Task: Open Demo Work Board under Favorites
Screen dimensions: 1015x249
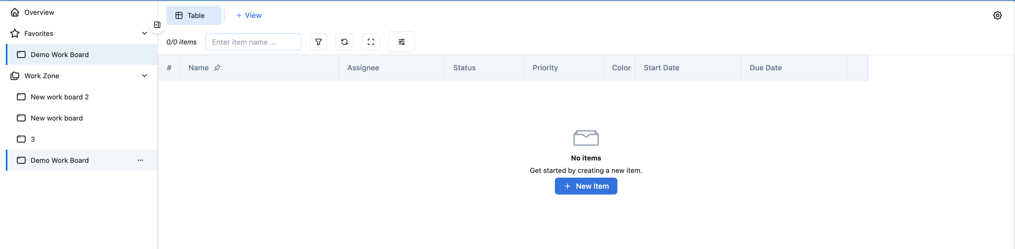Action: [60, 55]
